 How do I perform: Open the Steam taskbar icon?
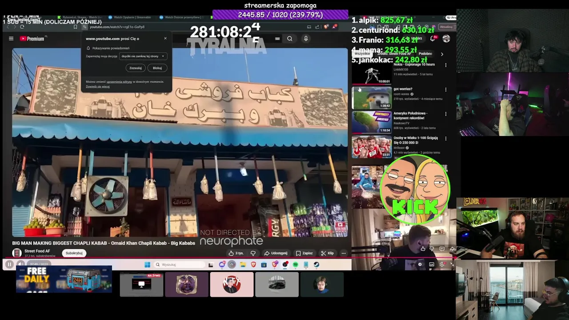point(317,265)
